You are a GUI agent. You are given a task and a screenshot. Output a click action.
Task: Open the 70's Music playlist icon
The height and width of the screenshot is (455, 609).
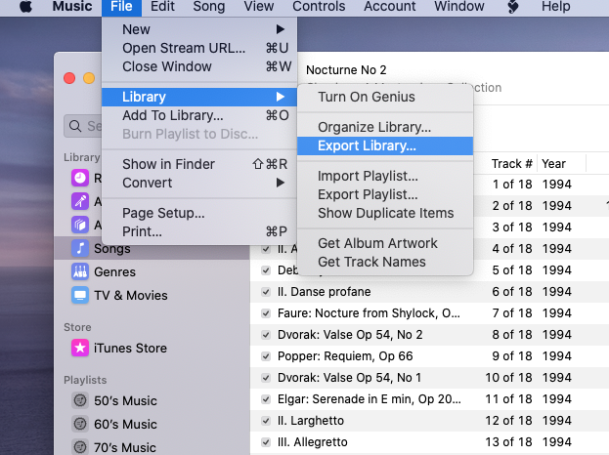(x=80, y=447)
